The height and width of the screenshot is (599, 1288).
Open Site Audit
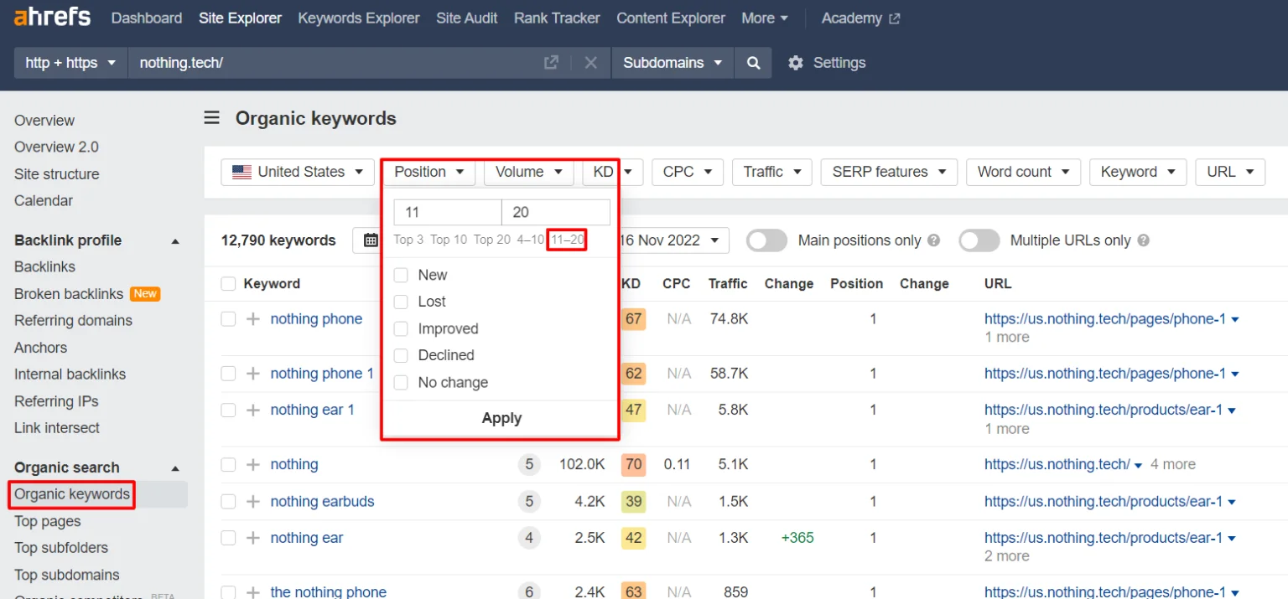click(x=467, y=18)
